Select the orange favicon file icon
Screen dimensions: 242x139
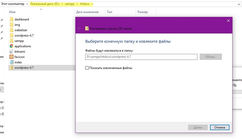pyautogui.click(x=11, y=57)
